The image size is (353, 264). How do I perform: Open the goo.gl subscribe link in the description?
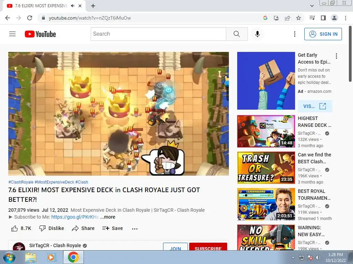75,217
